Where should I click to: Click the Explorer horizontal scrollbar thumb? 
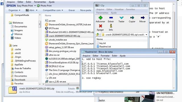click(68, 84)
